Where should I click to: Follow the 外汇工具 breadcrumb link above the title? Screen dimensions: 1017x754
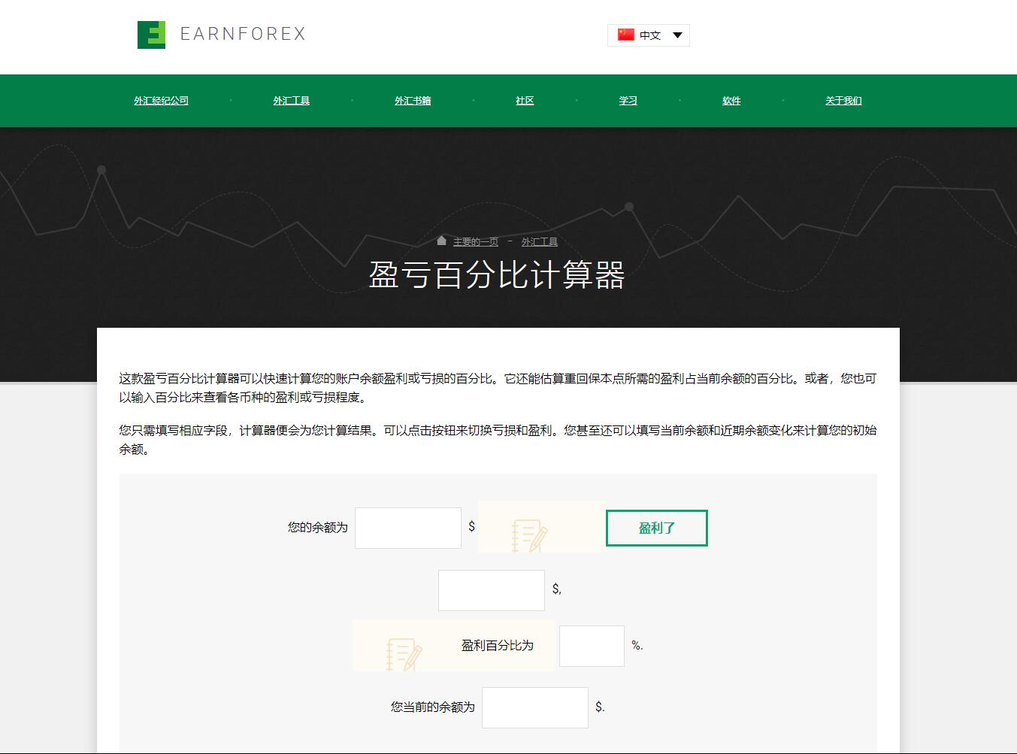point(539,242)
